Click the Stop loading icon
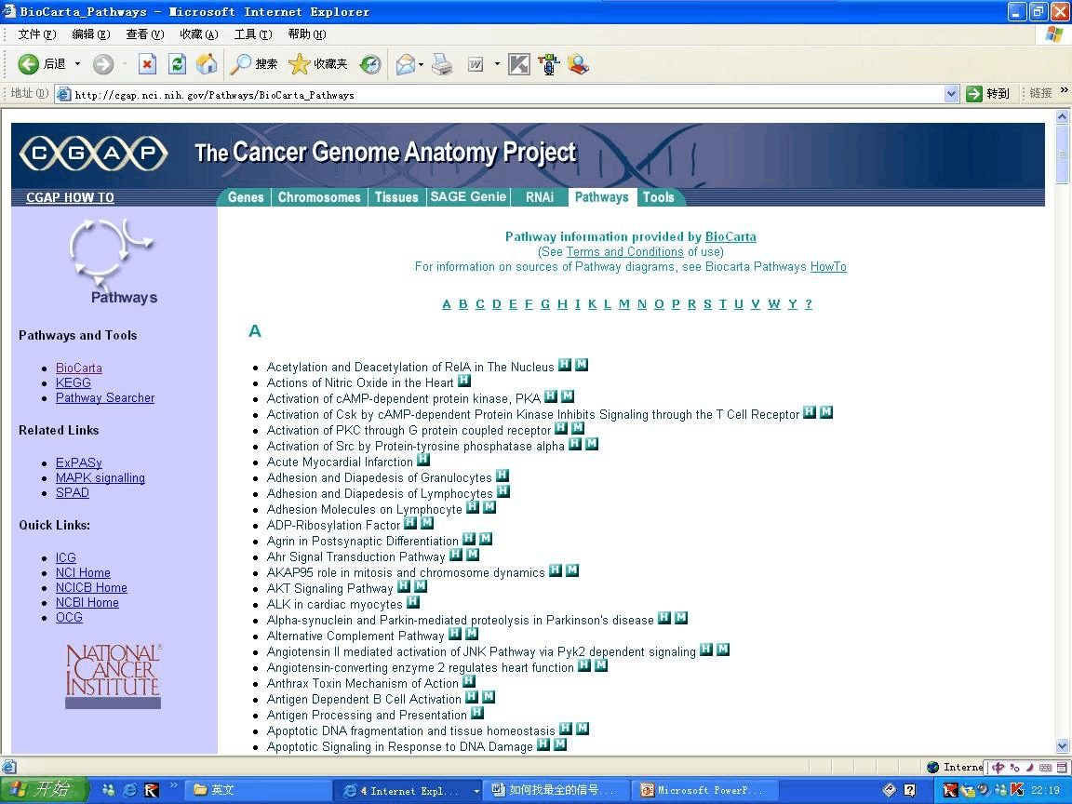 click(147, 64)
